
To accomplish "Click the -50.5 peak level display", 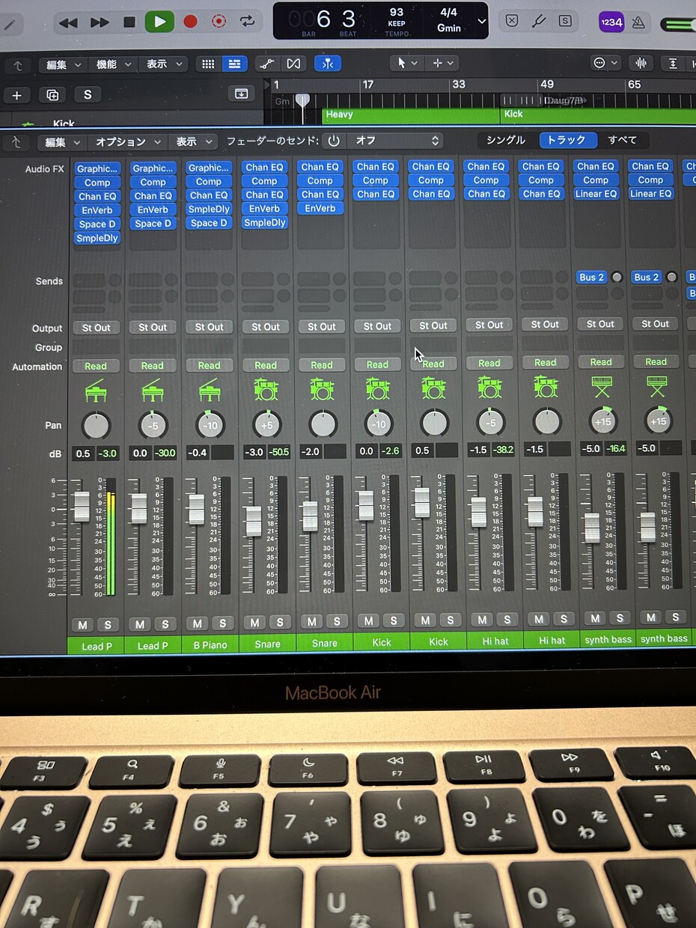I will (279, 452).
